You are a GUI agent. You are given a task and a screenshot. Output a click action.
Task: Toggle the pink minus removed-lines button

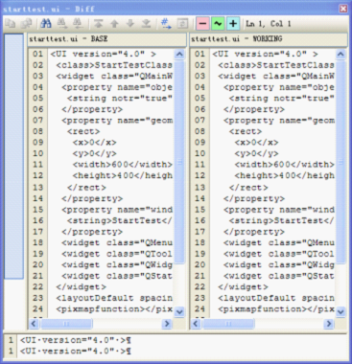pyautogui.click(x=202, y=24)
